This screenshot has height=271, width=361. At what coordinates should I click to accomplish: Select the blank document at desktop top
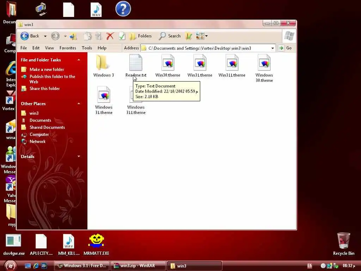(69, 10)
